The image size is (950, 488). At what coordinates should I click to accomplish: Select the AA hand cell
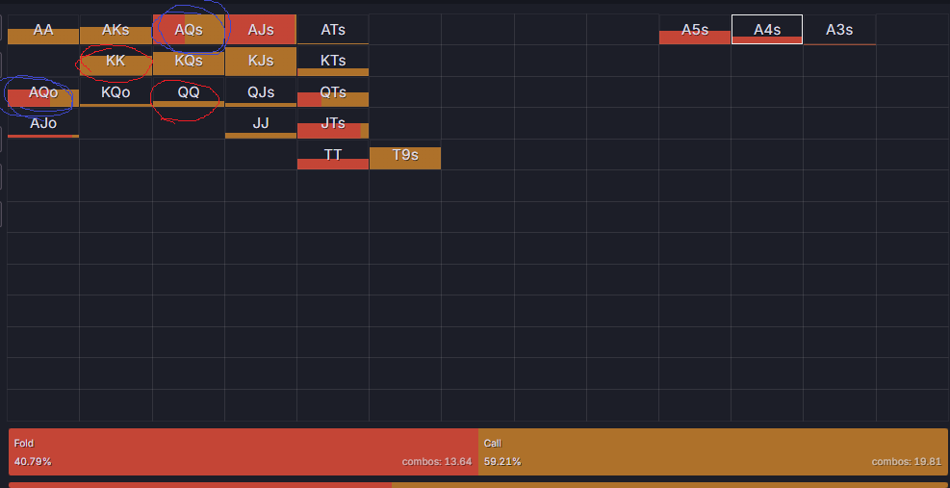click(x=43, y=30)
